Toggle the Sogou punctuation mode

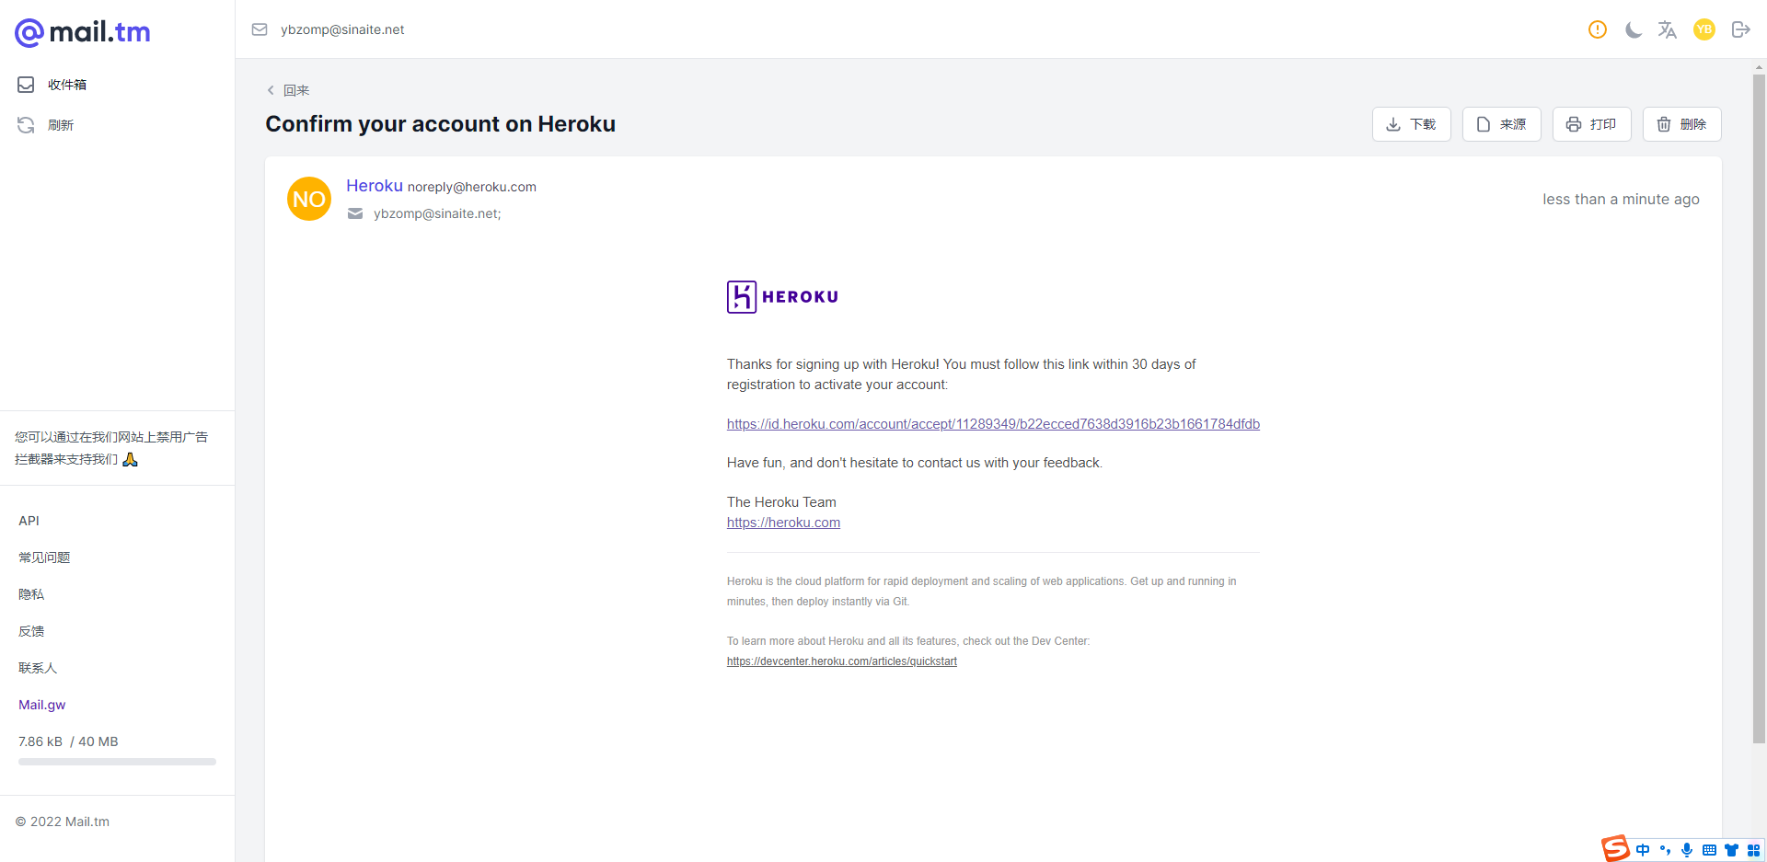(1665, 850)
